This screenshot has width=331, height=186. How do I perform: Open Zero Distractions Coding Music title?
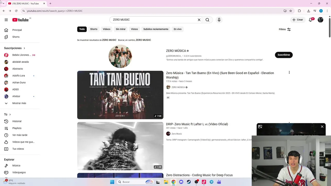199,175
